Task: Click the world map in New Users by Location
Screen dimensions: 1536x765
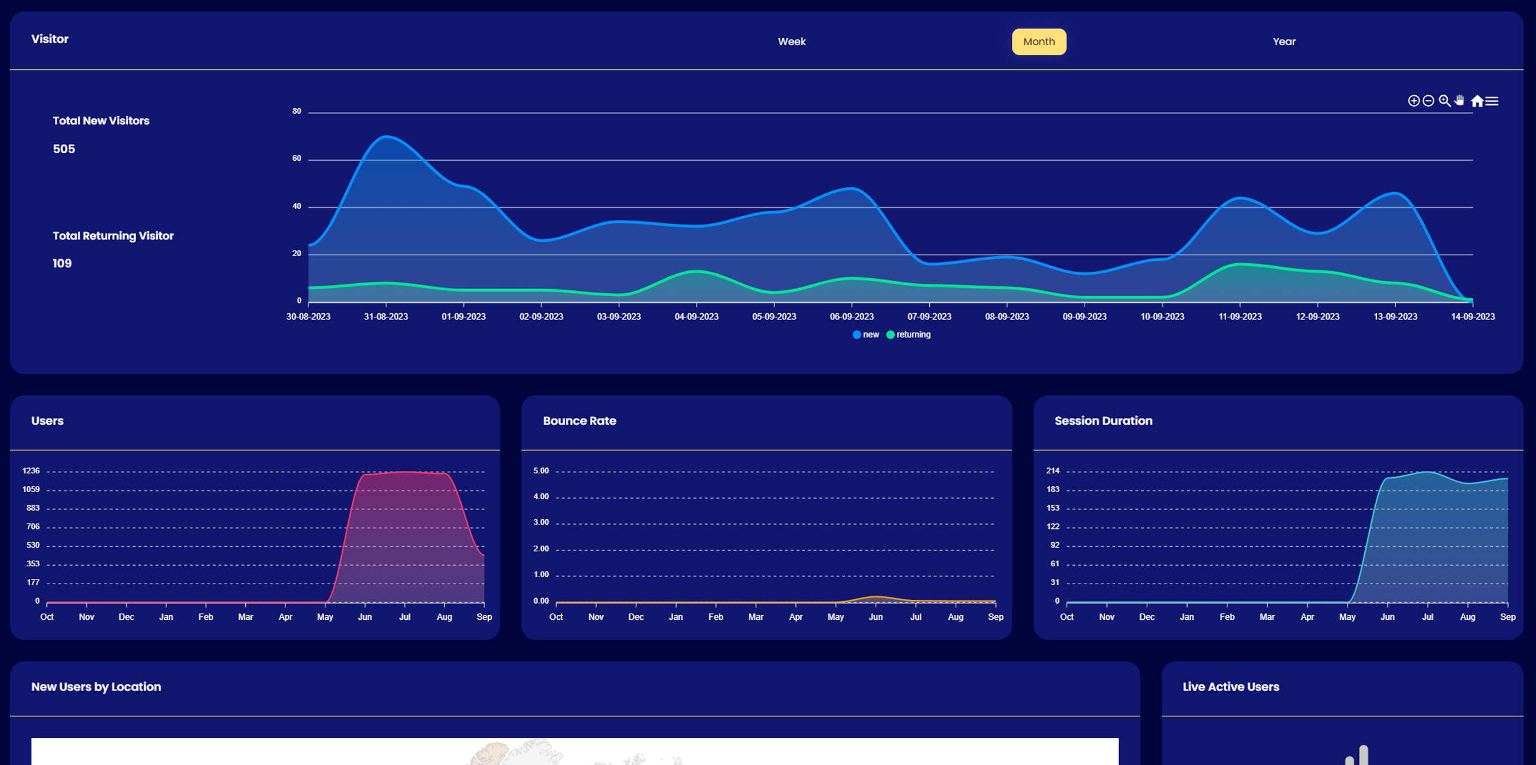Action: [x=574, y=751]
